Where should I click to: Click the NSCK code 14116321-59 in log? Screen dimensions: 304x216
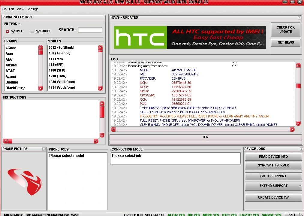181,87
